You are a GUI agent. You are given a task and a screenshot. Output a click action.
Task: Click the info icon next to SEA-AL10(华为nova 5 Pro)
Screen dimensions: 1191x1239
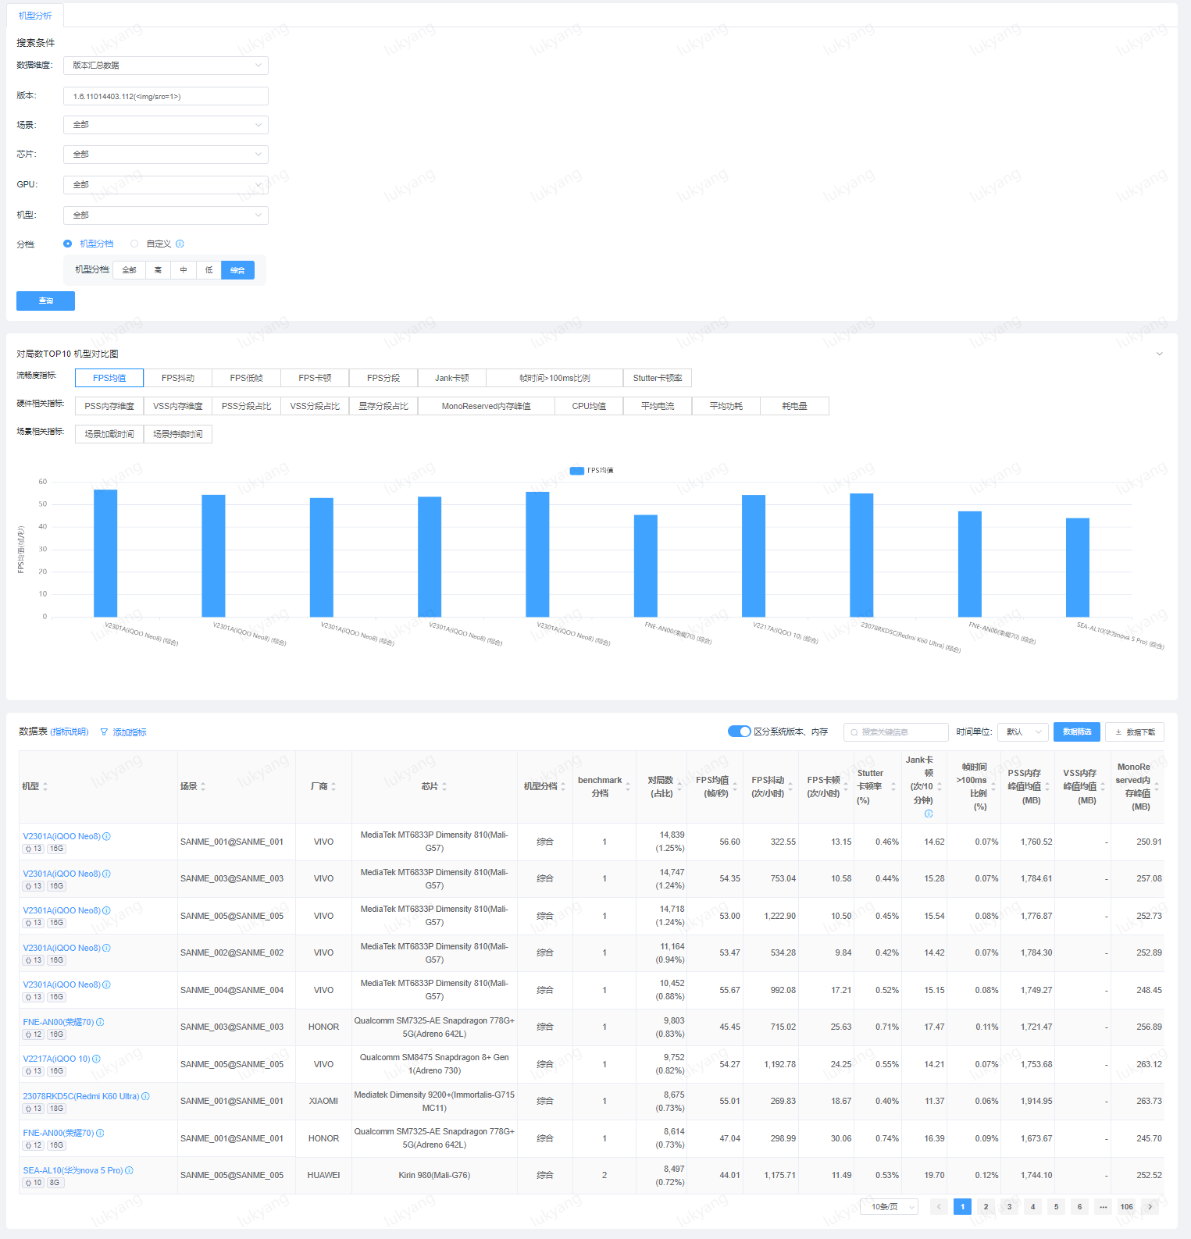[130, 1170]
